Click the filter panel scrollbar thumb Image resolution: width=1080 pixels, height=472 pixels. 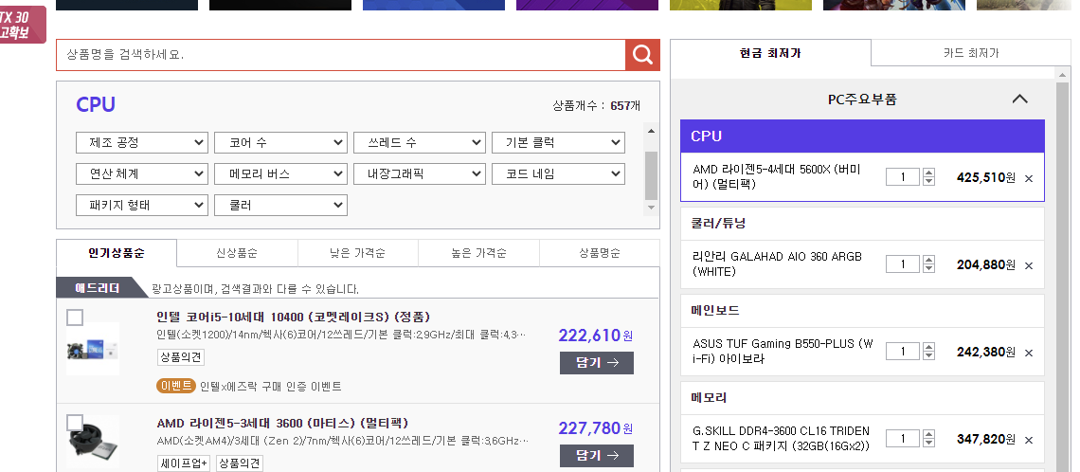[651, 175]
